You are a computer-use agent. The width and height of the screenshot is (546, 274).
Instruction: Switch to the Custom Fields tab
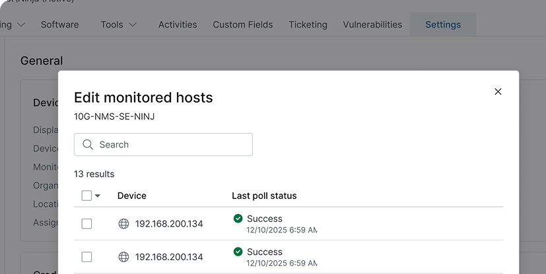coord(243,24)
